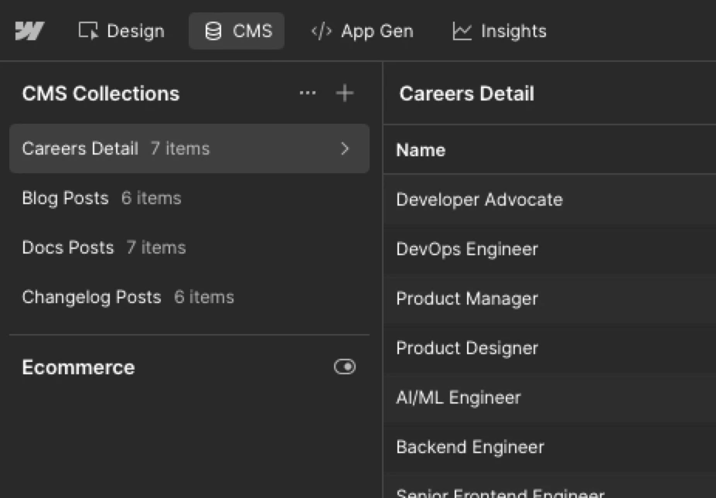Open the Product Designer entry
The image size is (716, 498).
(x=467, y=348)
